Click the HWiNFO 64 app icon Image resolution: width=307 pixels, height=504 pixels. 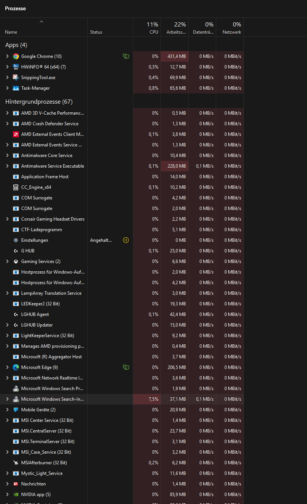(16, 67)
